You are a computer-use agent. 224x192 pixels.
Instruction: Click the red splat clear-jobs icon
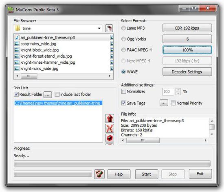coord(110,138)
